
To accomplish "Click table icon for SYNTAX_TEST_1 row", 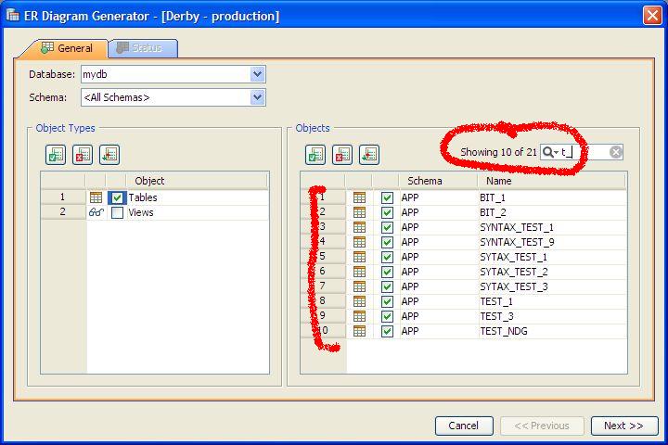I will [x=360, y=227].
